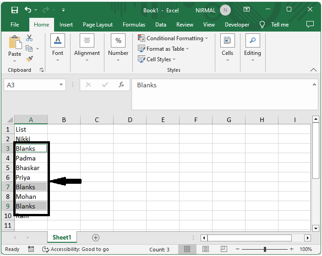322x256 pixels.
Task: Switch to the Page Layout tab
Action: coord(98,25)
